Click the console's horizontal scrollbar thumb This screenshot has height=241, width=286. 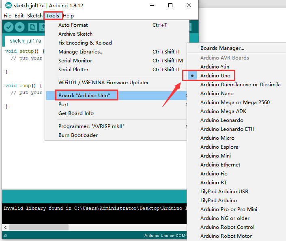pyautogui.click(x=39, y=227)
